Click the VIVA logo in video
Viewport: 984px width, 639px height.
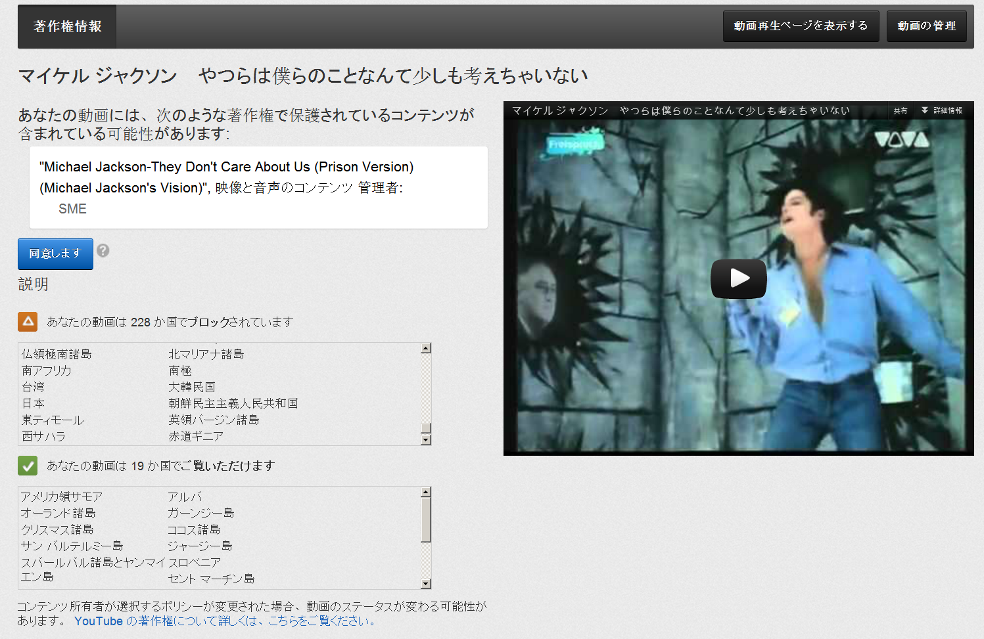click(x=901, y=139)
